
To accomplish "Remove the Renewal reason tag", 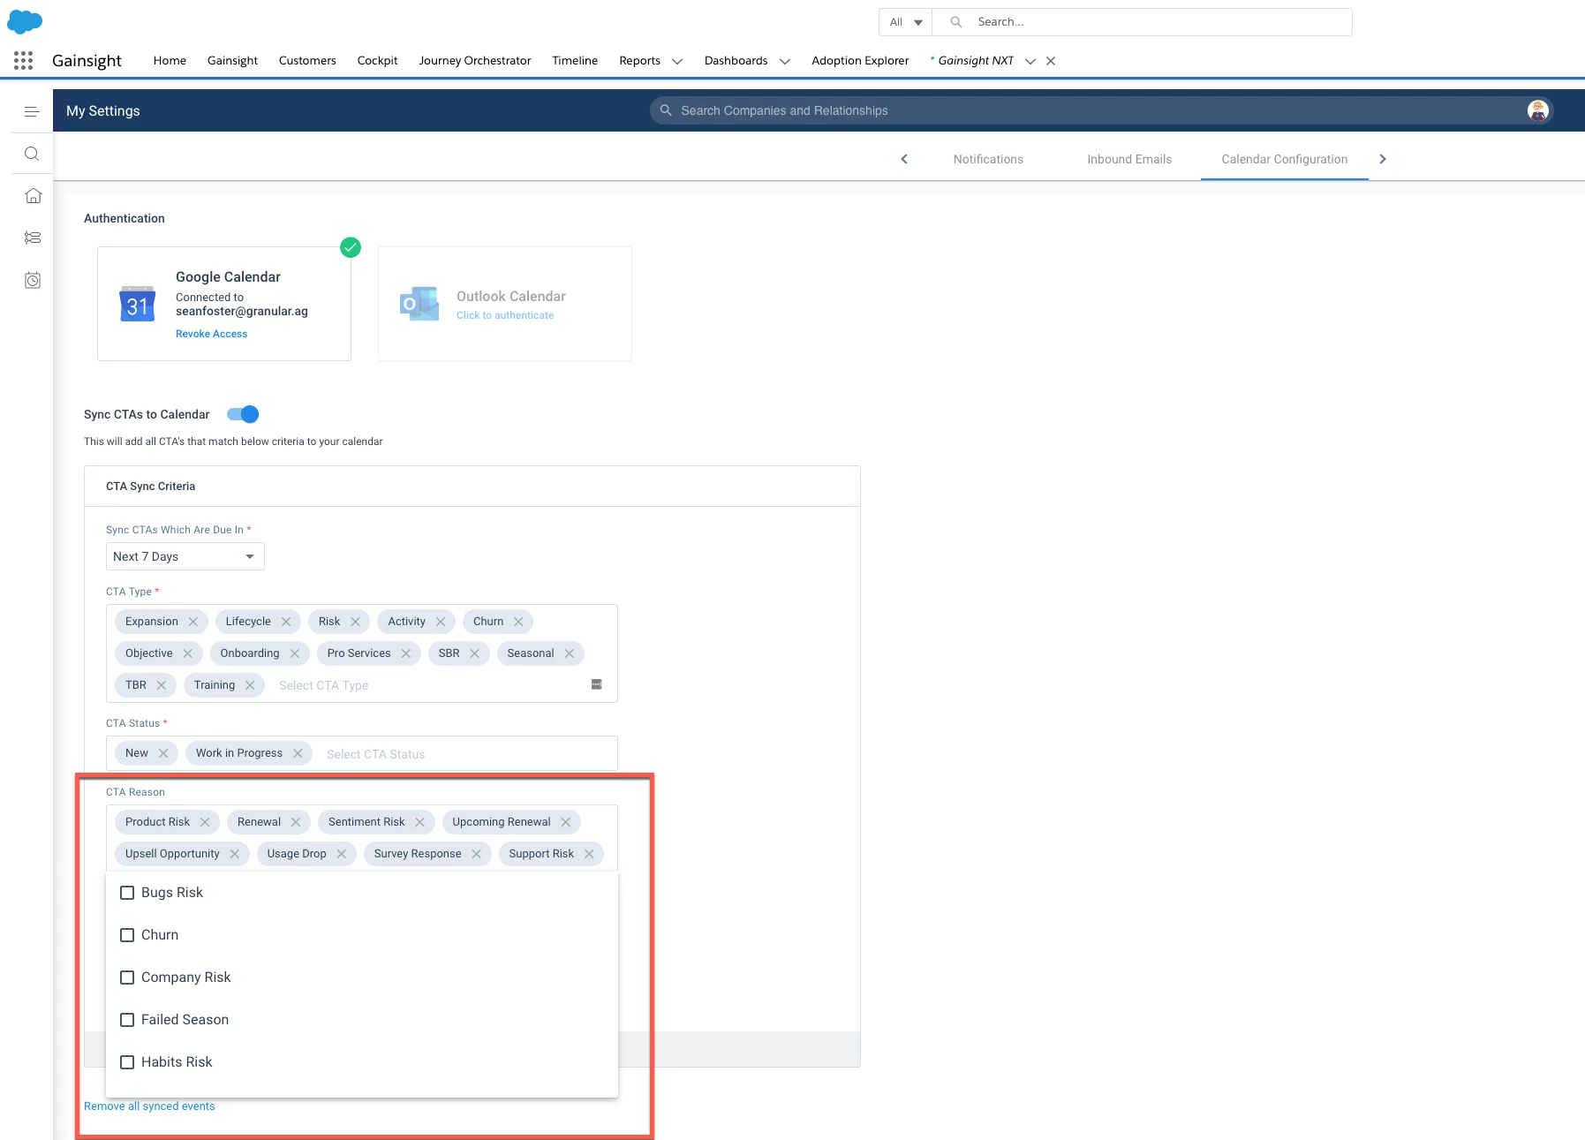I will point(296,822).
